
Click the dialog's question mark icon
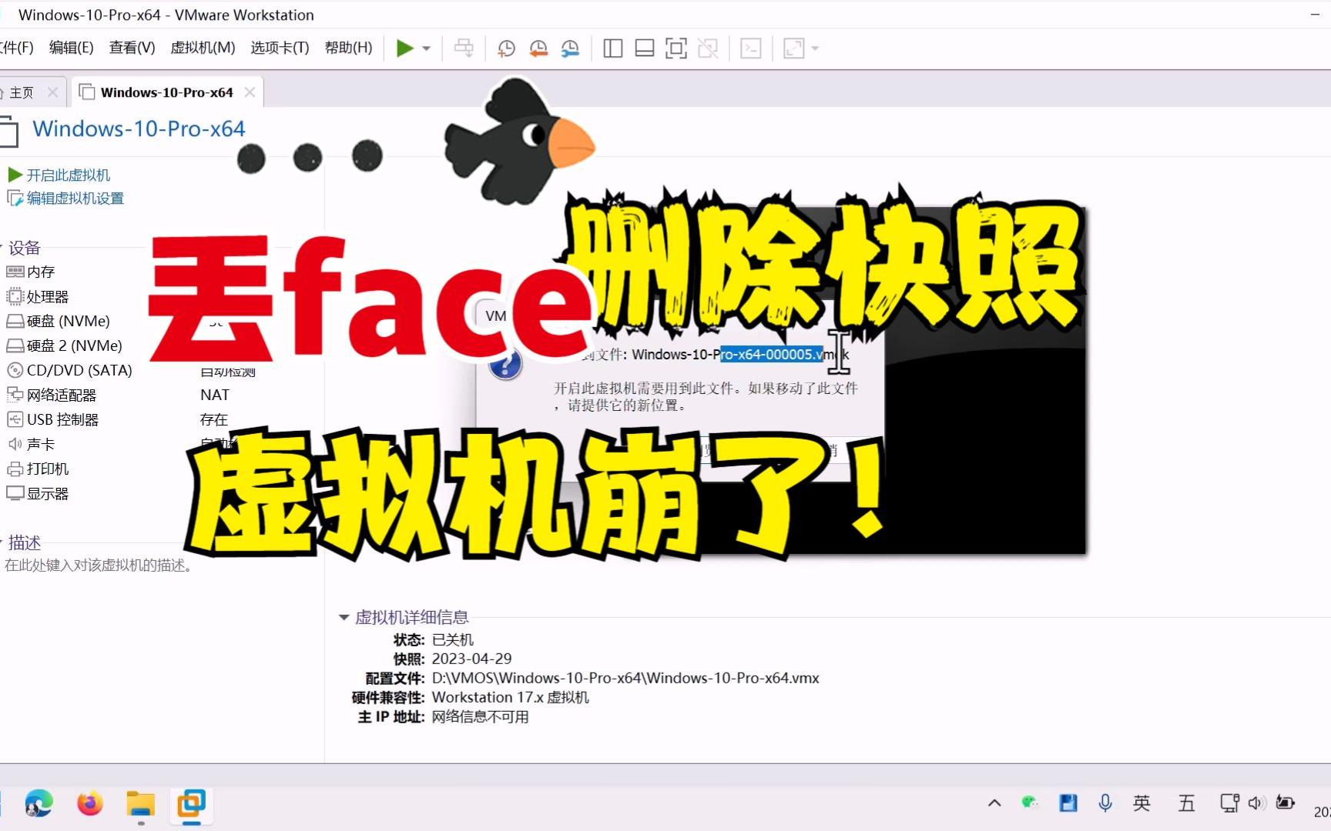click(505, 364)
